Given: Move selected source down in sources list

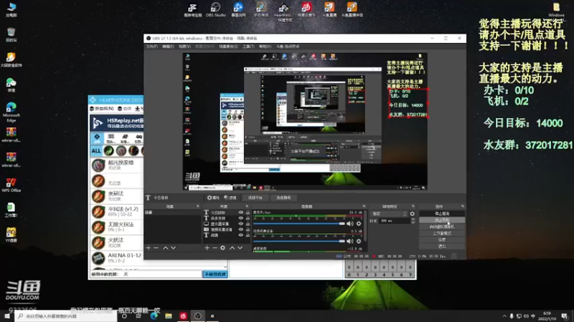Looking at the screenshot, I should tap(240, 248).
